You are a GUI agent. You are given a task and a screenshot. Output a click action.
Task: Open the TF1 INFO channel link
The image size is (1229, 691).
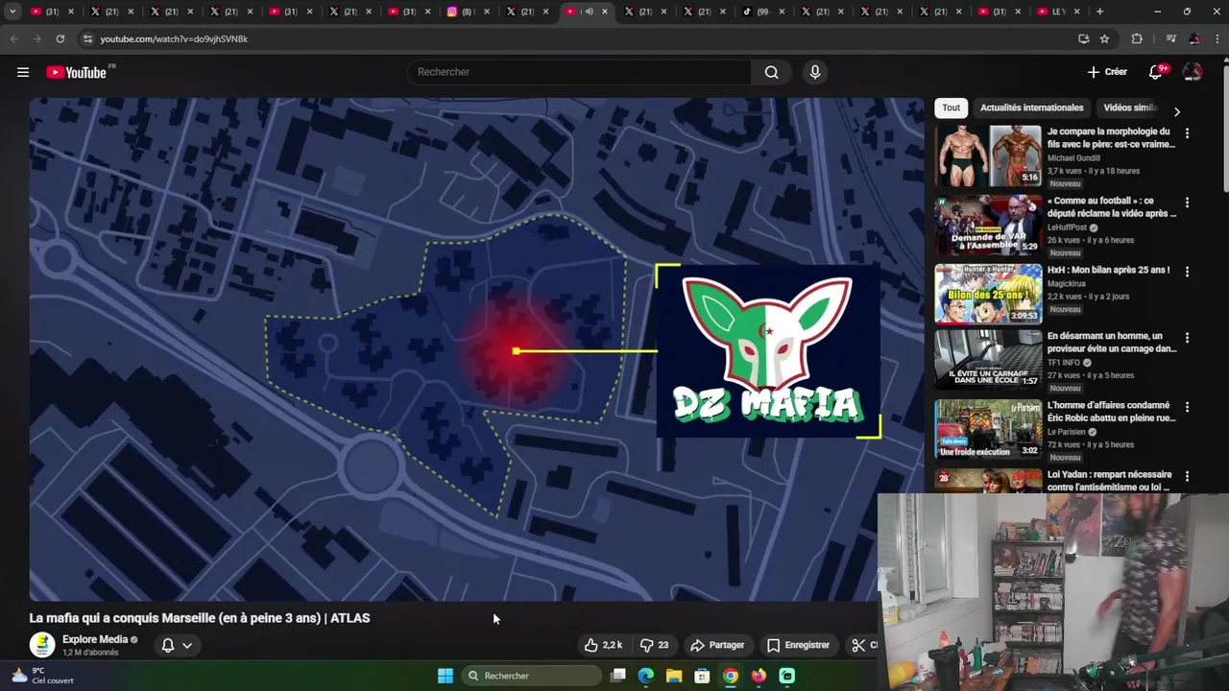coord(1064,363)
